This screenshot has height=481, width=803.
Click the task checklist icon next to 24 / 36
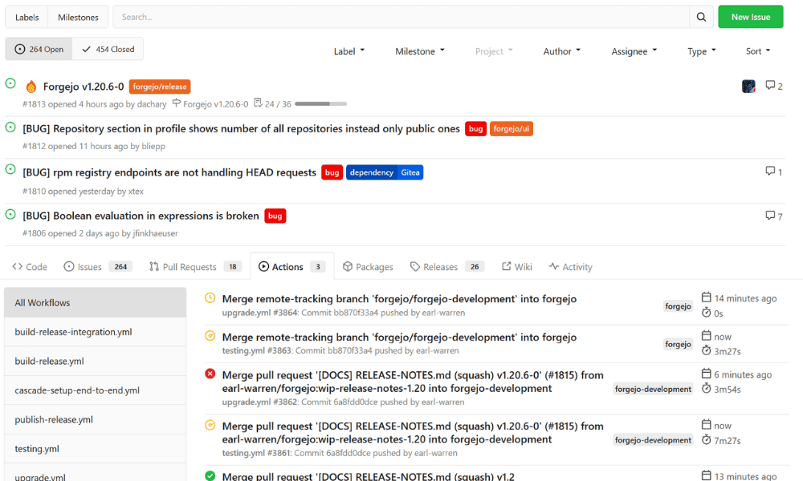click(258, 103)
